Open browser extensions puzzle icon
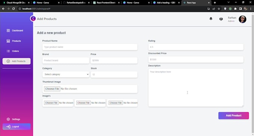 (235, 9)
